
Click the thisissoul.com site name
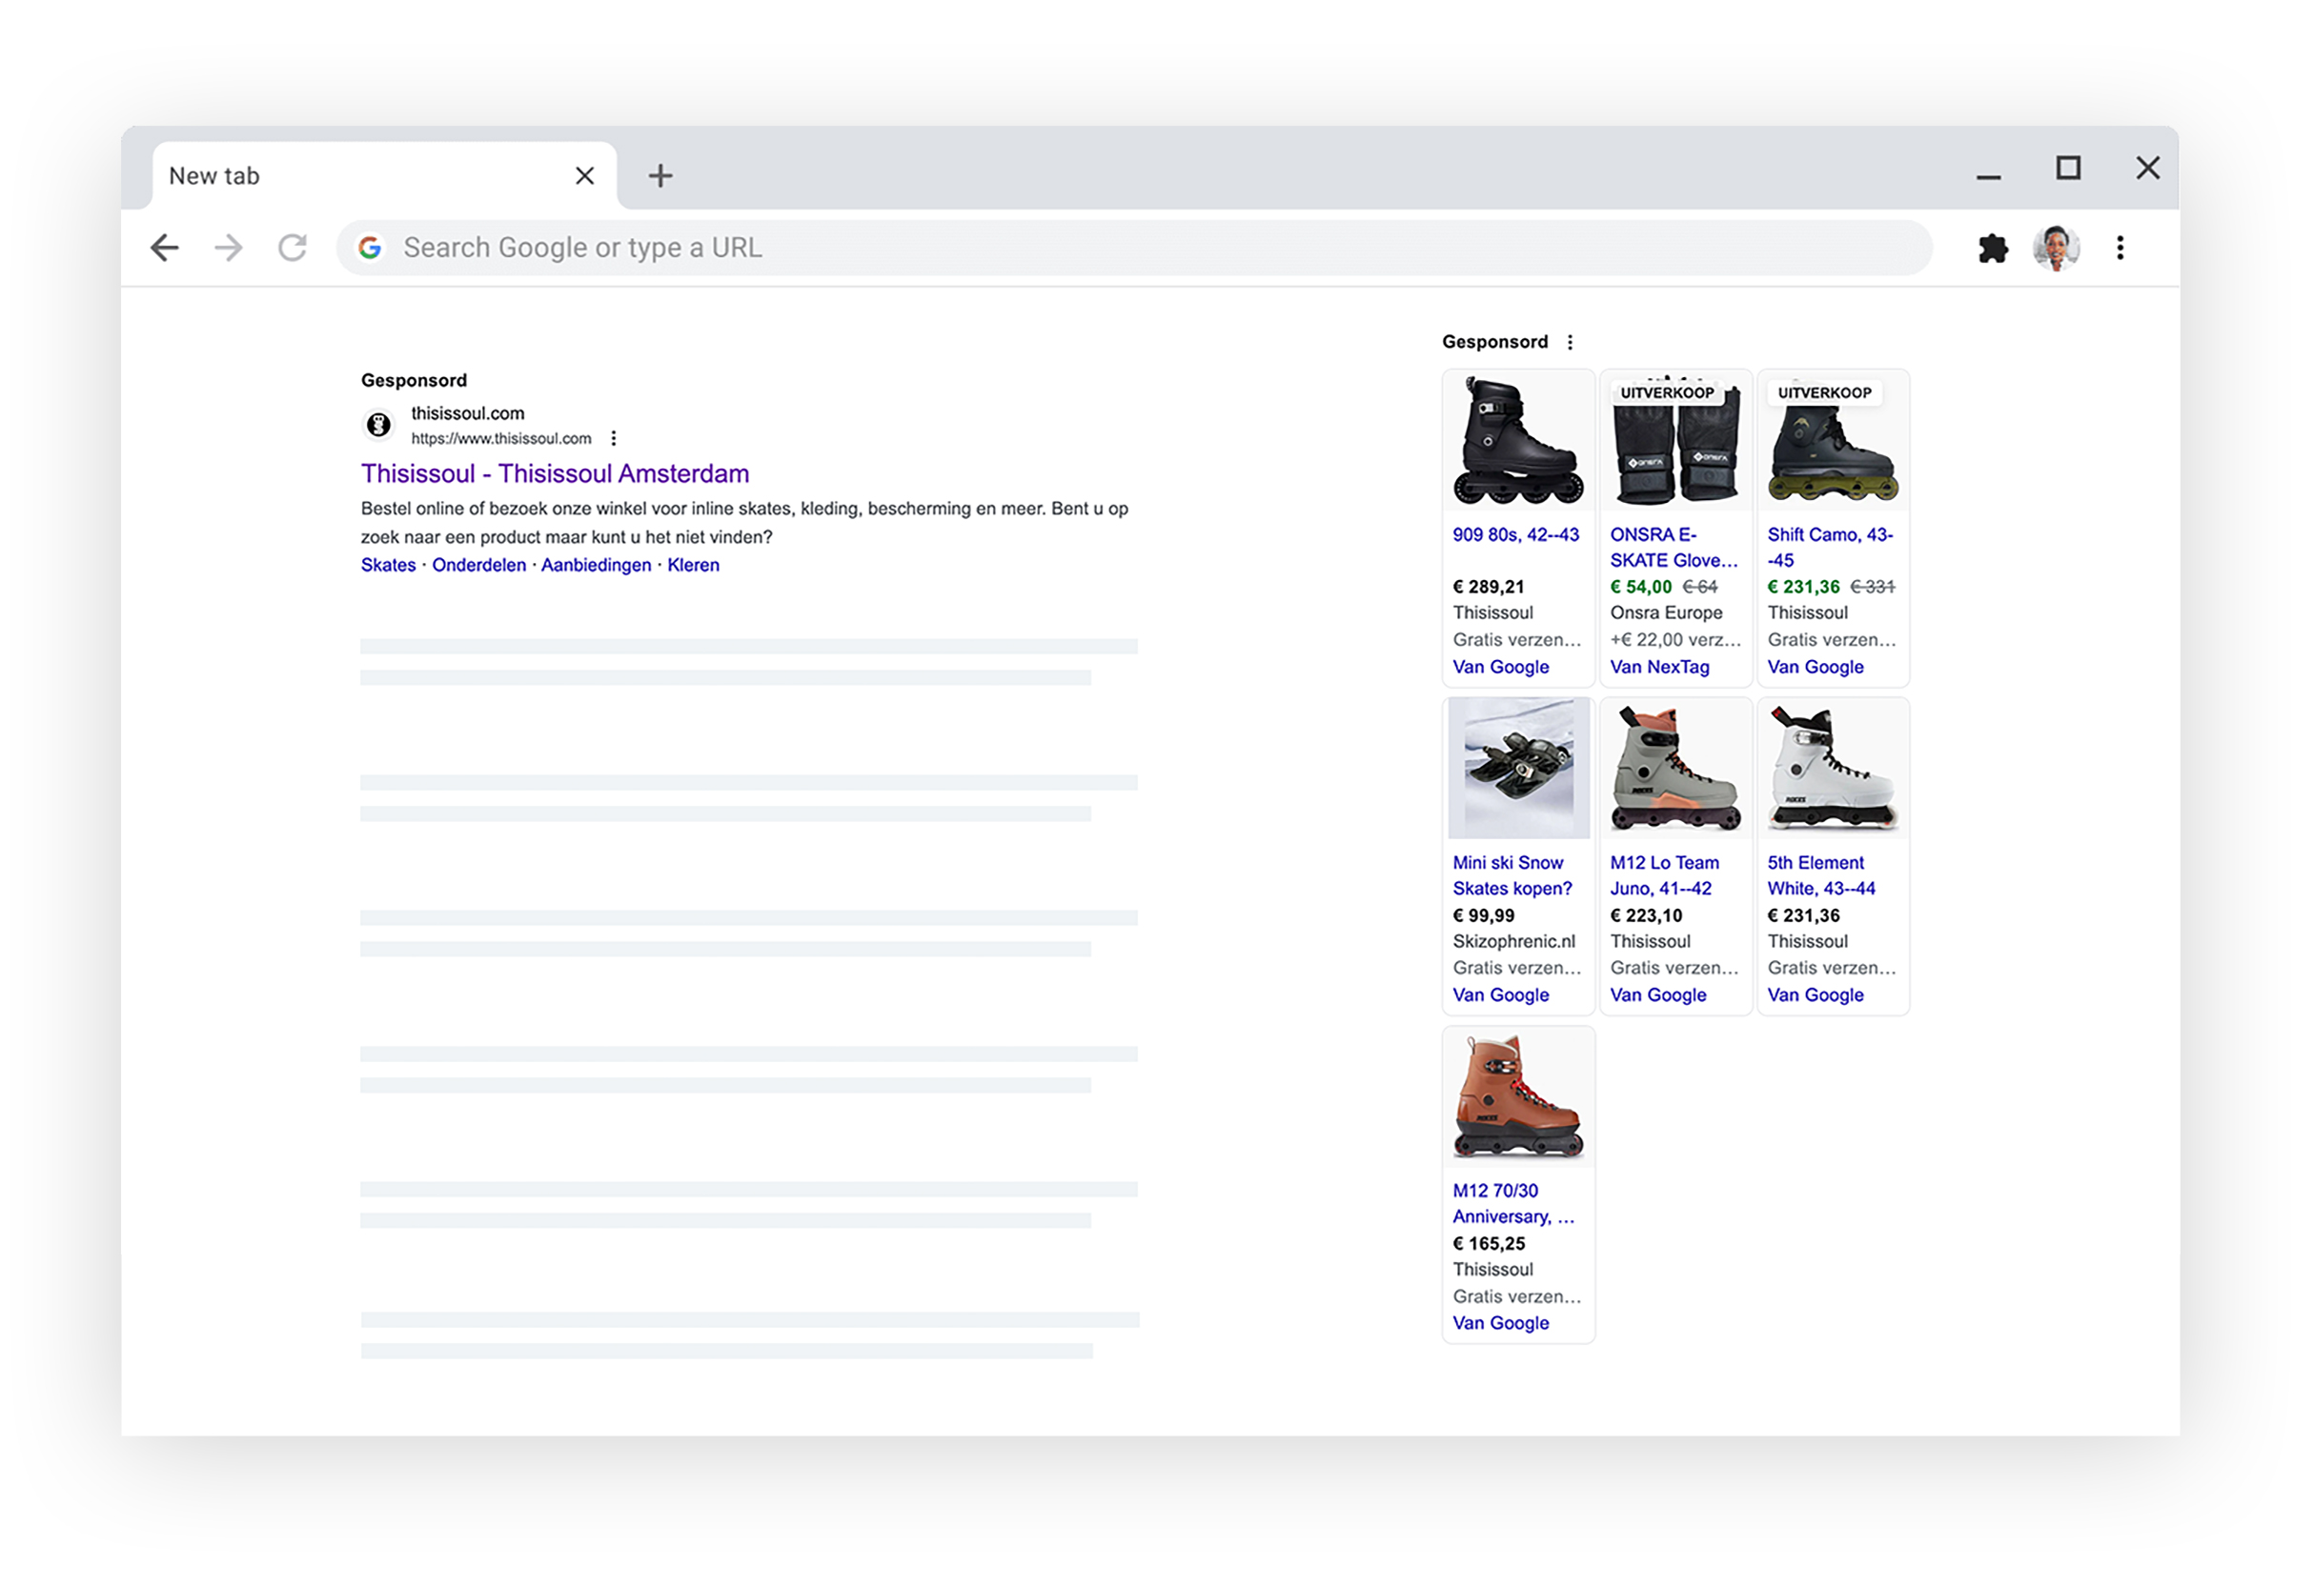467,412
